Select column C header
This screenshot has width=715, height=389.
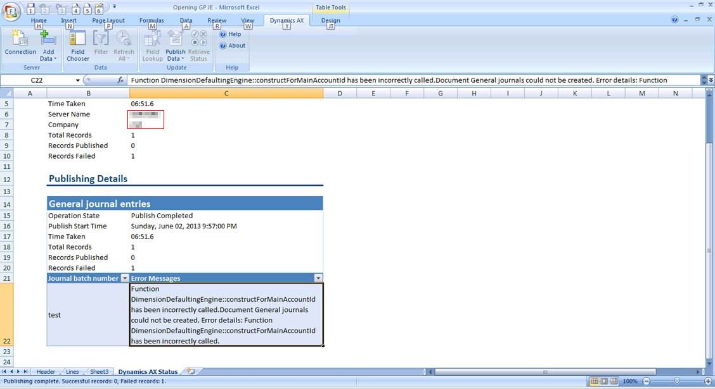coord(226,93)
